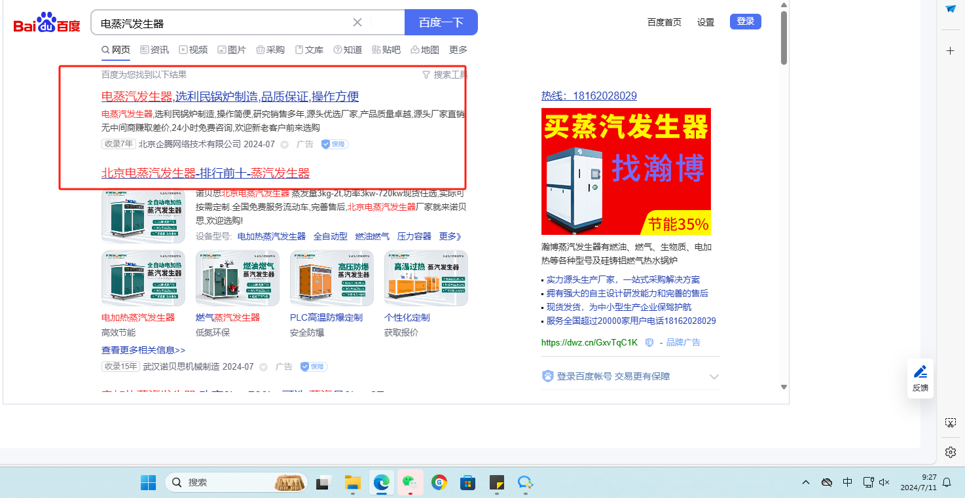The image size is (965, 498).
Task: Open the 反馈 feedback button
Action: (x=920, y=378)
